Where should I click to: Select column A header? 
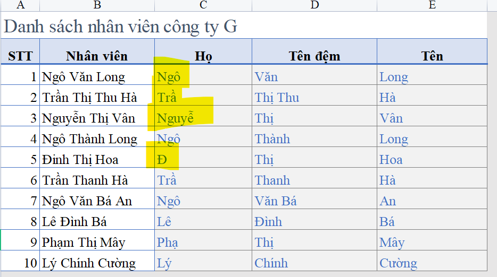pos(20,5)
